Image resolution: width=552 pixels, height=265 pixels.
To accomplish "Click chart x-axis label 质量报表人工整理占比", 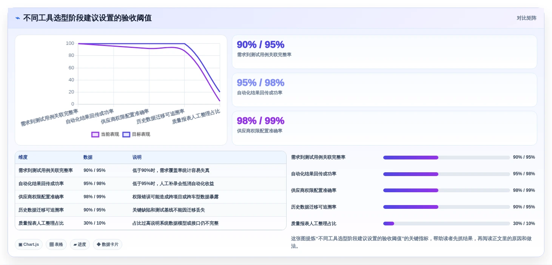I will pyautogui.click(x=196, y=116).
